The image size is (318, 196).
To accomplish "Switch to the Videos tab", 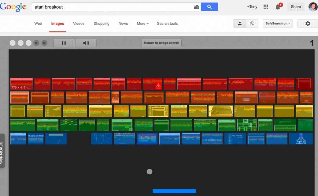I will (x=79, y=23).
